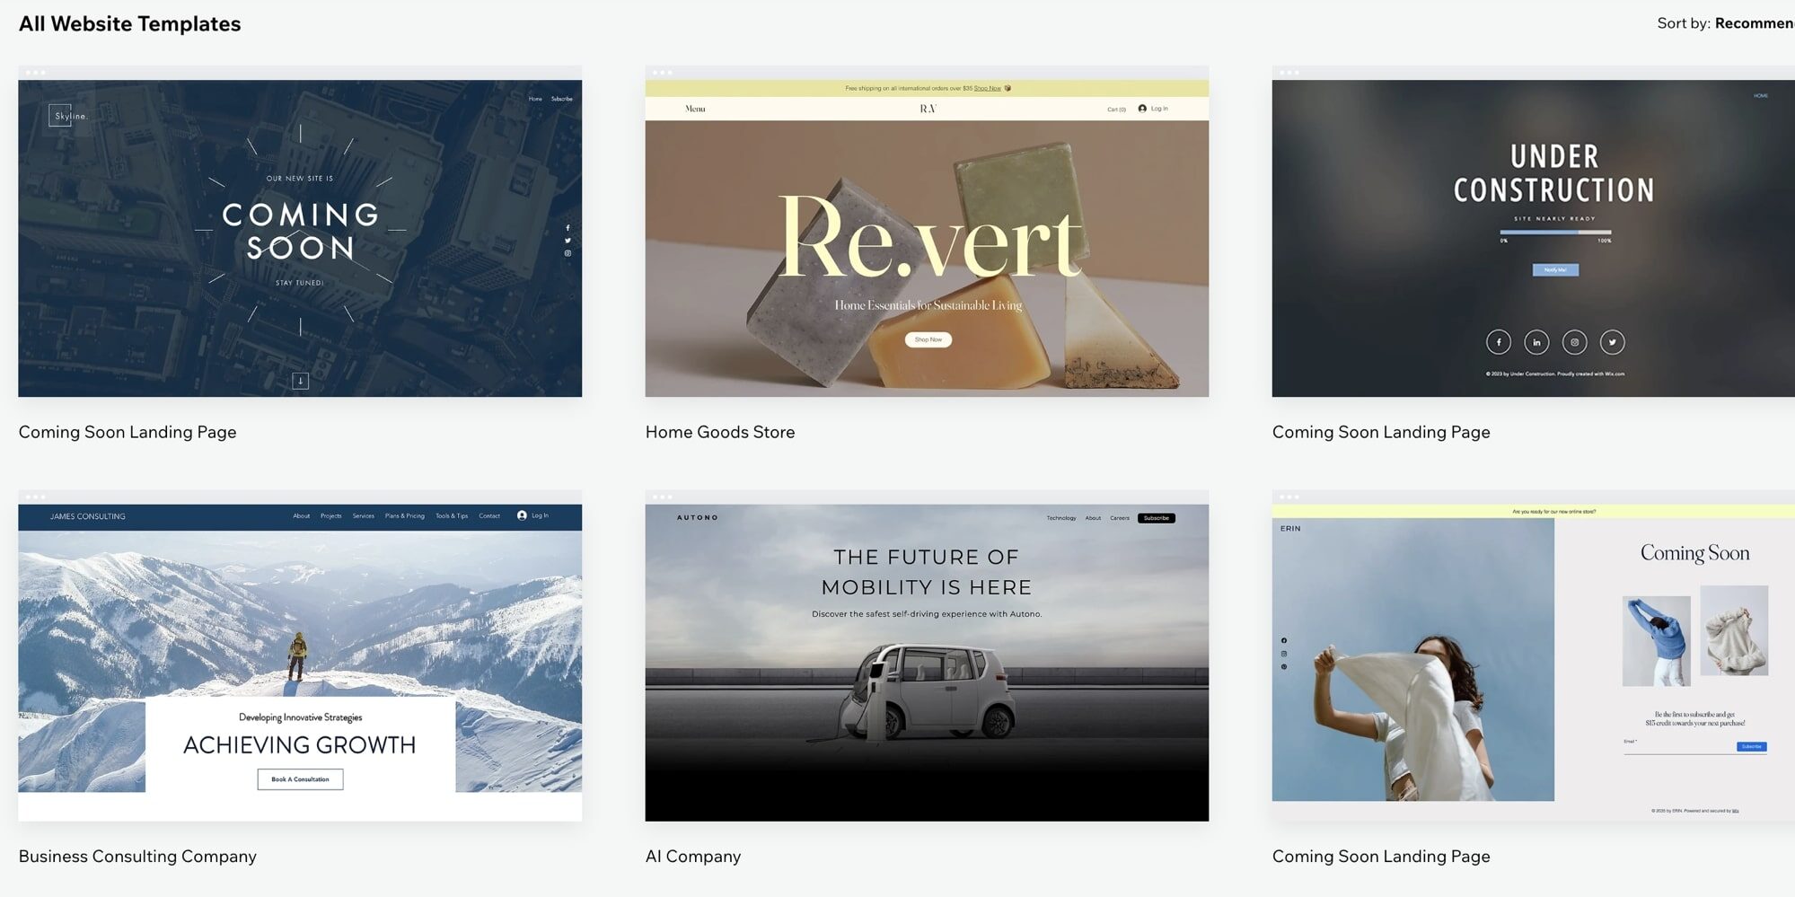Open Plans & Pricing in James Consulting navigation
The image size is (1795, 897).
pos(404,516)
